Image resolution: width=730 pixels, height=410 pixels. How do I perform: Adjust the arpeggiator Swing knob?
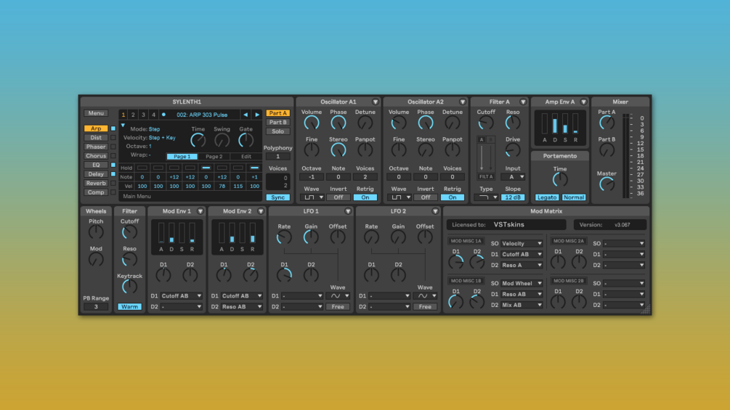(x=222, y=140)
